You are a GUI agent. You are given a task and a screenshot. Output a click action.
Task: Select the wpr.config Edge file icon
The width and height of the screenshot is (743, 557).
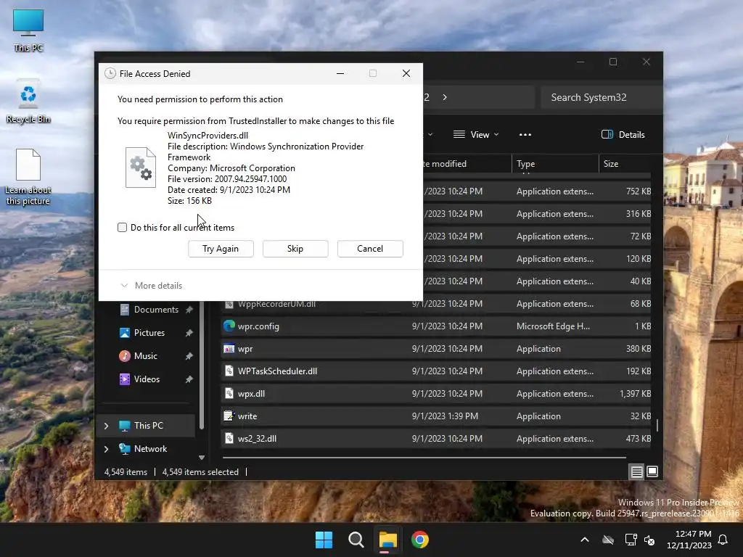(229, 326)
